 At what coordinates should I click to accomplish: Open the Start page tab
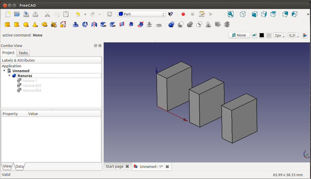point(114,166)
